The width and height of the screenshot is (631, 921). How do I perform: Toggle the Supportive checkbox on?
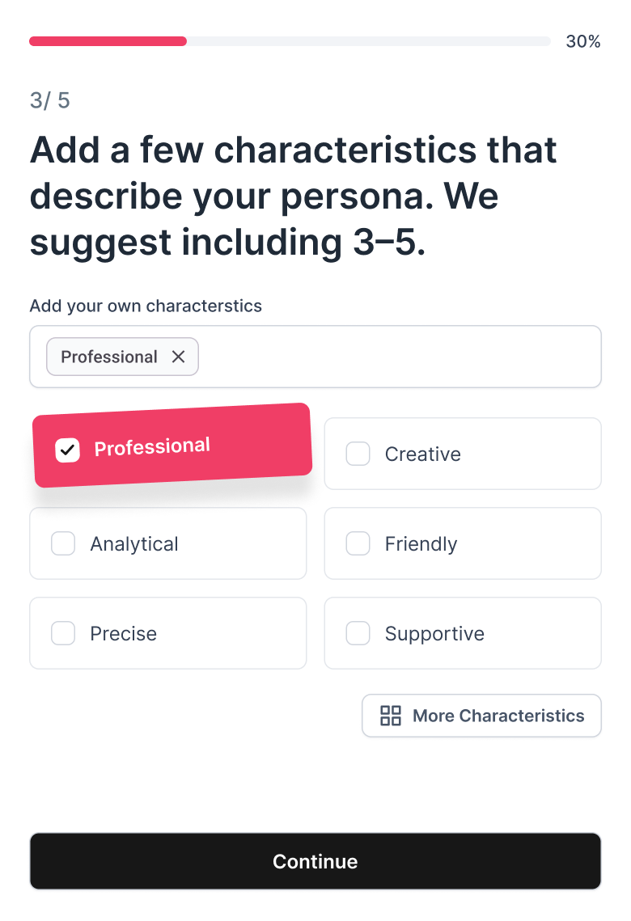click(x=358, y=633)
